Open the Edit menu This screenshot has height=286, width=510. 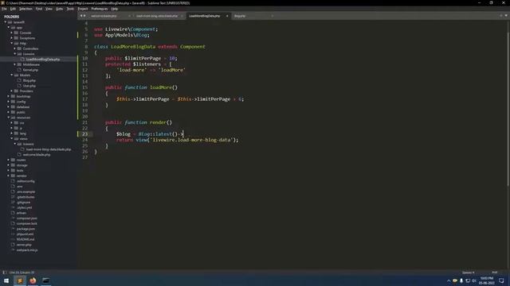pyautogui.click(x=13, y=9)
